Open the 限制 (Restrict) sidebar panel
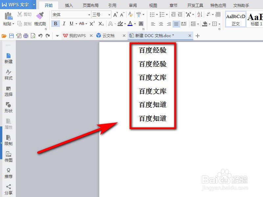 (x=9, y=140)
